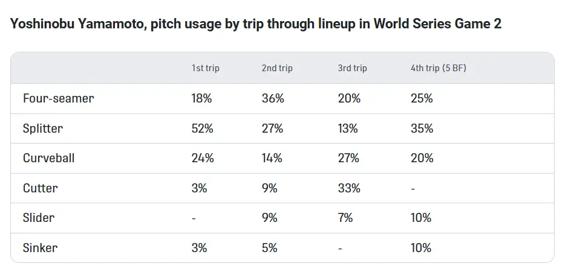Image resolution: width=574 pixels, height=272 pixels.
Task: Select the Four-seamer row label
Action: point(58,98)
